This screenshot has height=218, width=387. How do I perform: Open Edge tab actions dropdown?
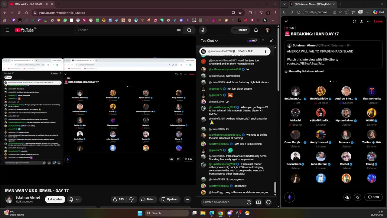[285, 4]
